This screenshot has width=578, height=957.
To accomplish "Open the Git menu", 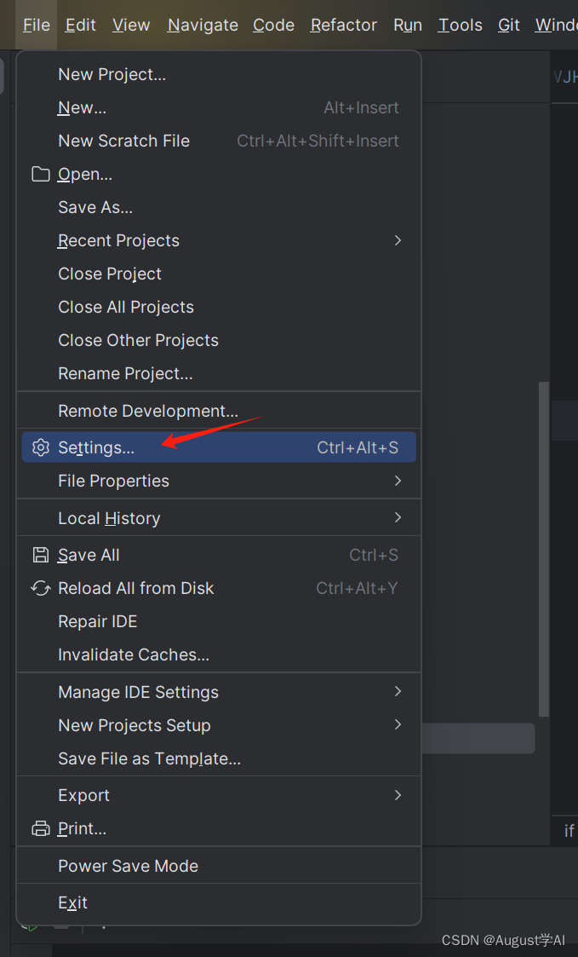I will [508, 25].
